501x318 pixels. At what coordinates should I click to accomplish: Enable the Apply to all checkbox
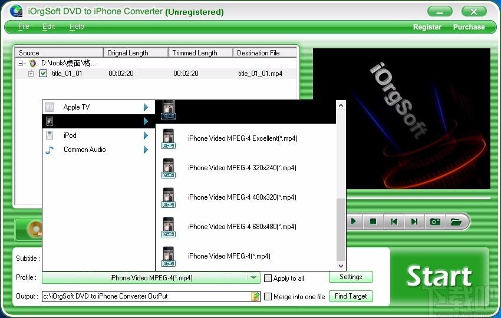(x=268, y=279)
